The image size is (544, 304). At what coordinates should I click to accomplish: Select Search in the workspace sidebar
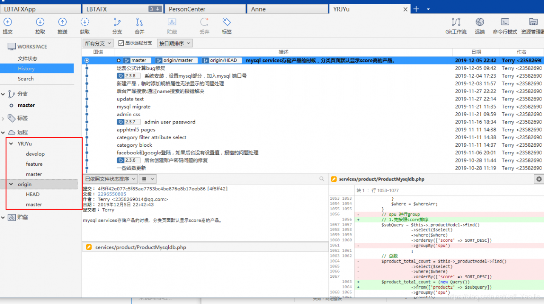tap(25, 79)
